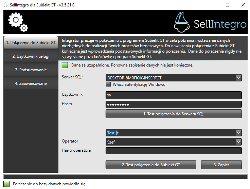The width and height of the screenshot is (250, 189).
Task: Click the Serwer SQL field text DESKTOP-8MRFIOK\INSERTGT
Action: pos(134,78)
